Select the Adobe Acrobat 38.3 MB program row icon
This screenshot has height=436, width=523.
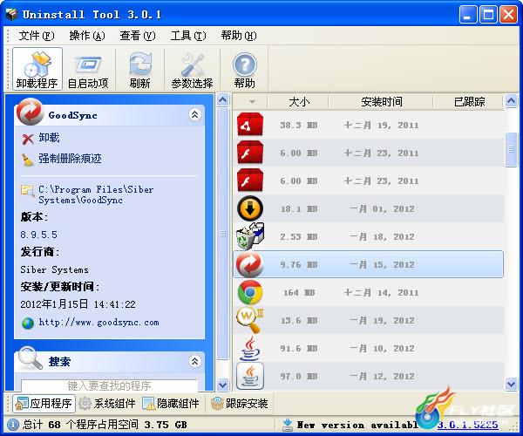(x=250, y=125)
